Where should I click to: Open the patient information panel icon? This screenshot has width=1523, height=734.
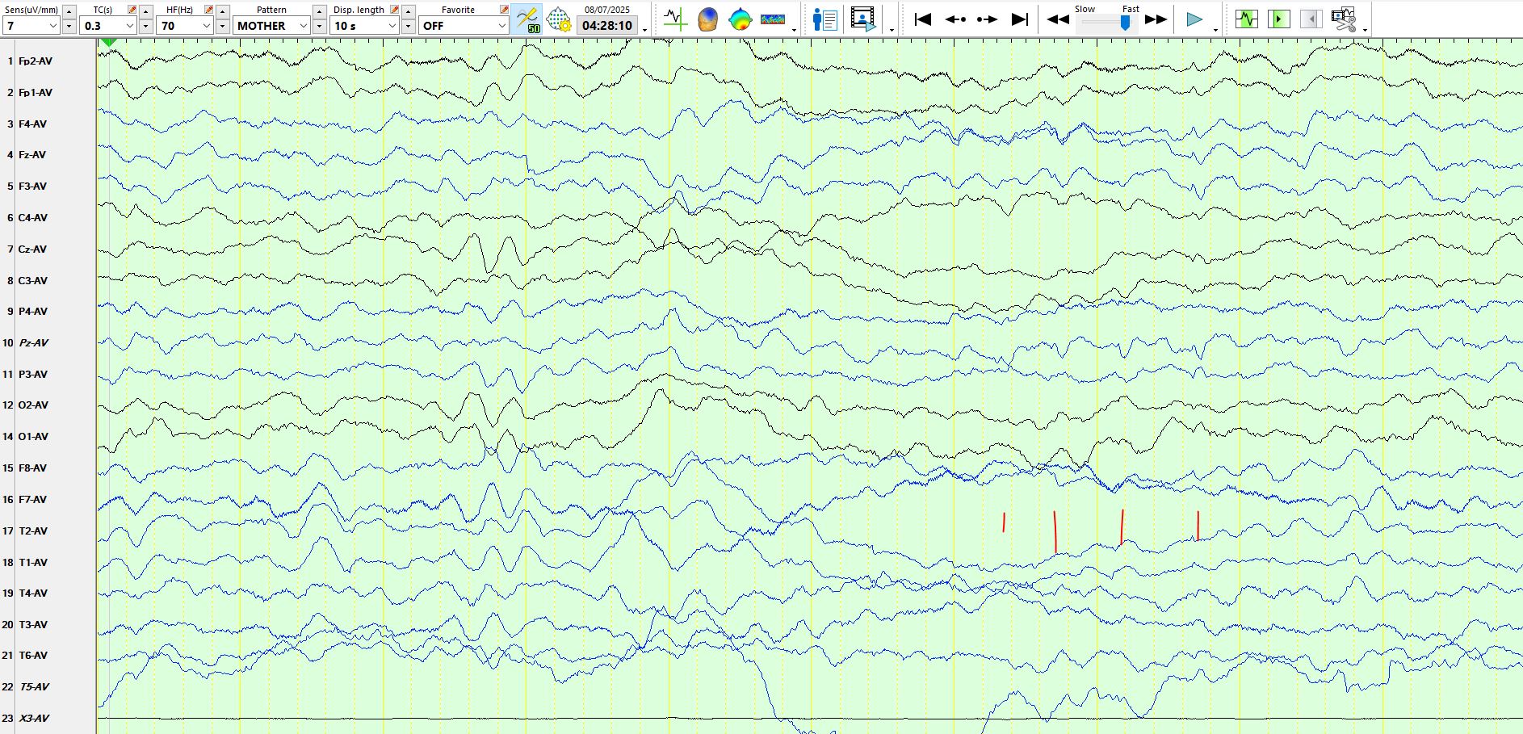[824, 19]
